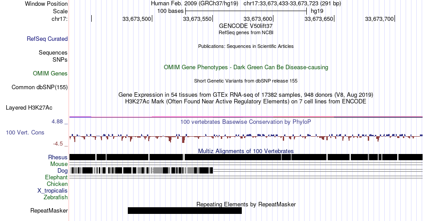Click the Common dbSNP(155) track label
This screenshot has width=423, height=221.
pyautogui.click(x=40, y=87)
